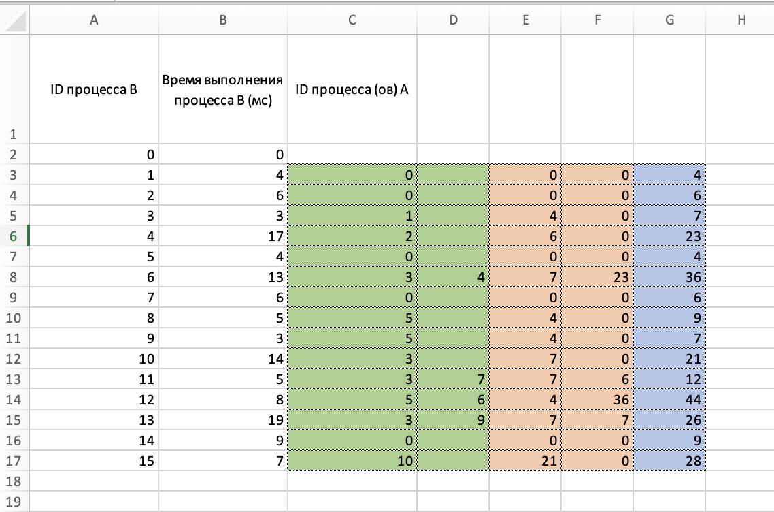The width and height of the screenshot is (774, 512).
Task: Click orange cell with value 21
Action: tap(525, 461)
